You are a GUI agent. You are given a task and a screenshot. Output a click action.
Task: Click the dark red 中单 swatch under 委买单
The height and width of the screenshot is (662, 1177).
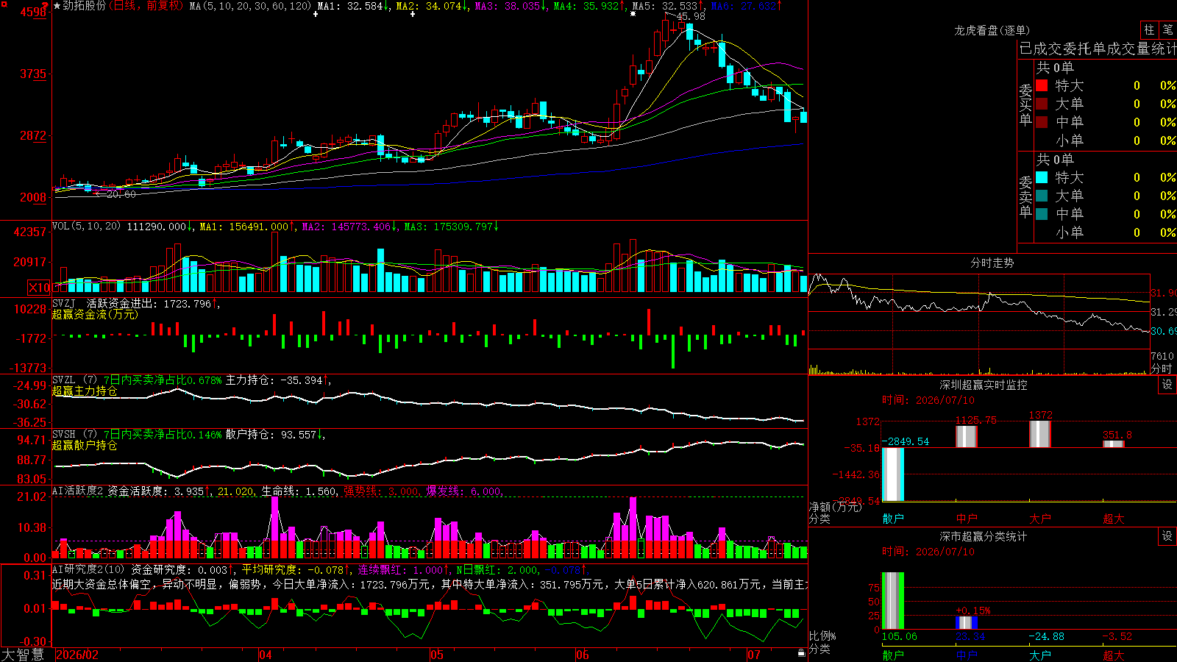coord(1042,122)
